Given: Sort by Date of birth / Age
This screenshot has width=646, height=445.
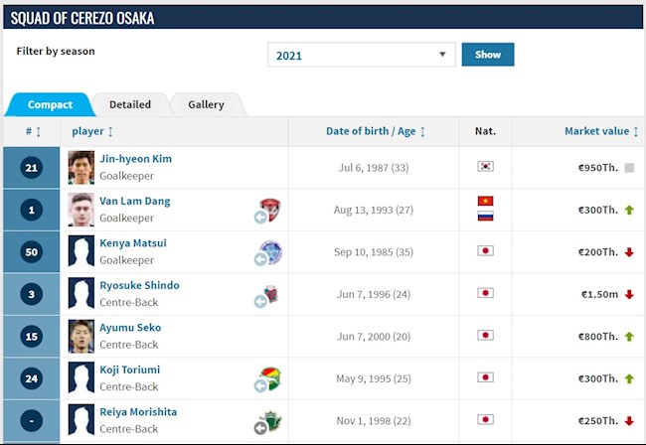Looking at the screenshot, I should pyautogui.click(x=375, y=131).
